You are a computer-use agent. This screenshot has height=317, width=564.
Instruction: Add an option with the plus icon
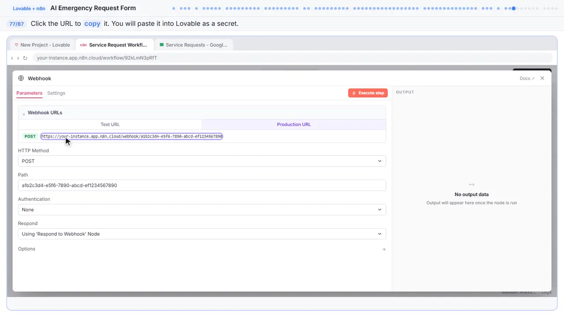click(x=384, y=249)
